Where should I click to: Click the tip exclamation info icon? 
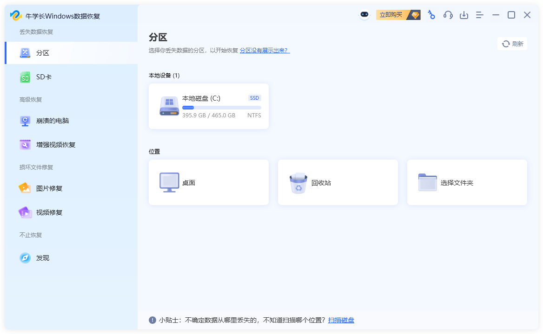[152, 320]
